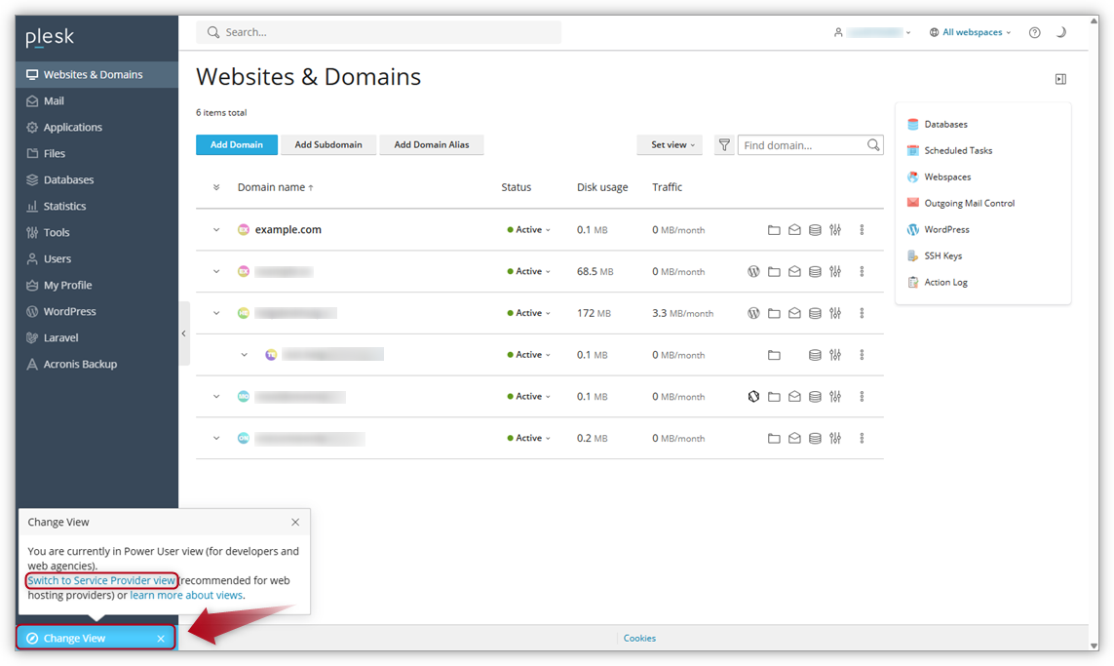Expand the example.com domain row

click(x=216, y=230)
